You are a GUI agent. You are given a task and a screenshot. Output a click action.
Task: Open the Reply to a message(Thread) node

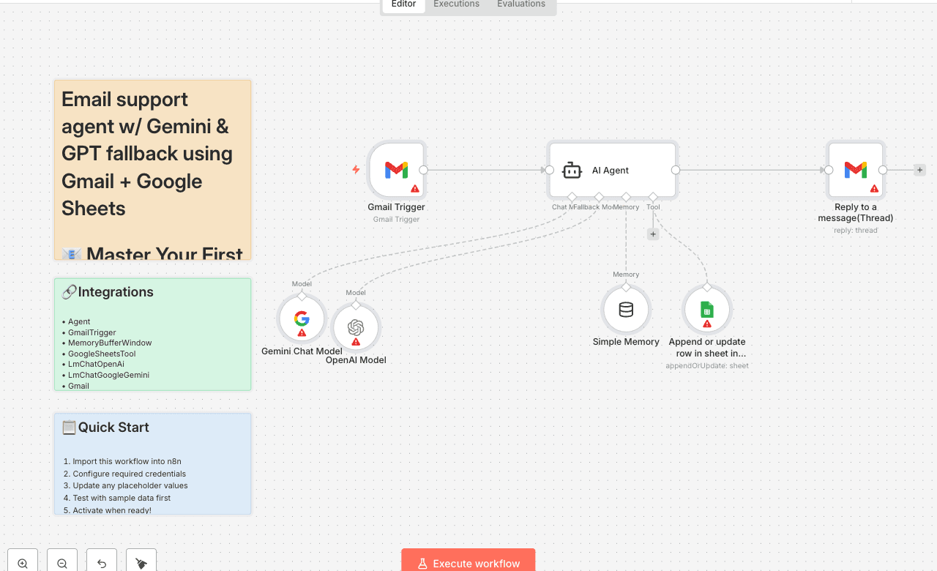point(855,170)
